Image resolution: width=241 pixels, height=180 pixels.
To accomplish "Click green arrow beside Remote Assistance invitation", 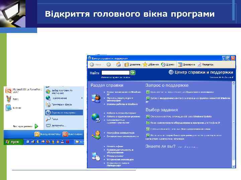I will [148, 92].
